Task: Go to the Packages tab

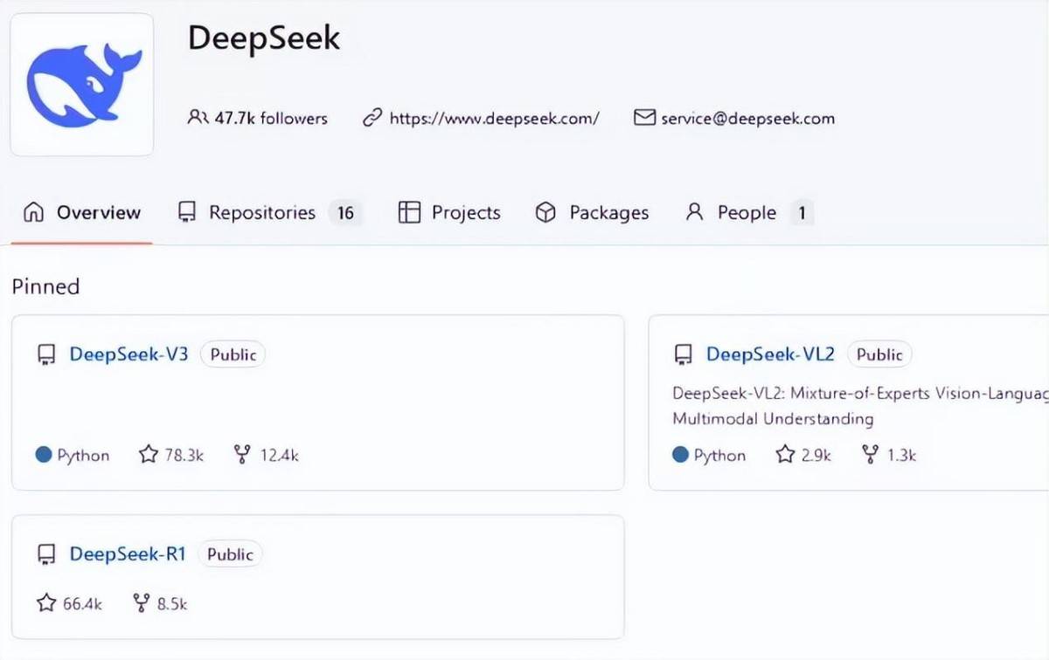Action: tap(593, 213)
